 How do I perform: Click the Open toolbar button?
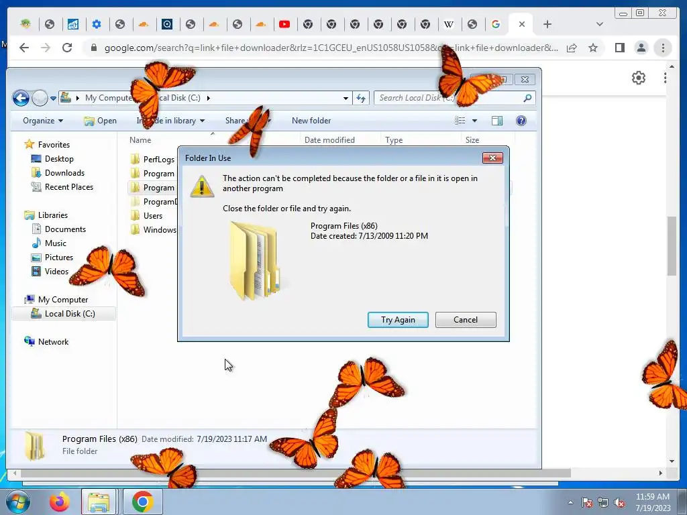101,121
